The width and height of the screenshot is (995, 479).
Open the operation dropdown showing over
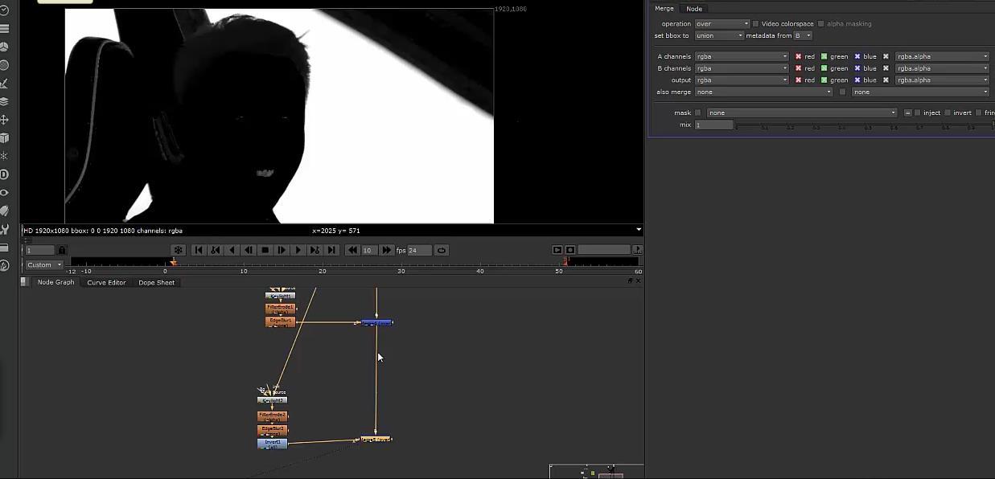722,23
